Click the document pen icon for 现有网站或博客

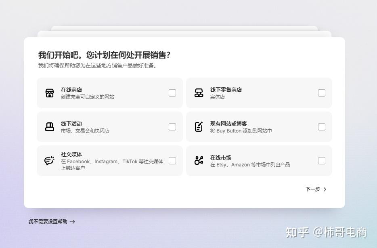pos(199,127)
